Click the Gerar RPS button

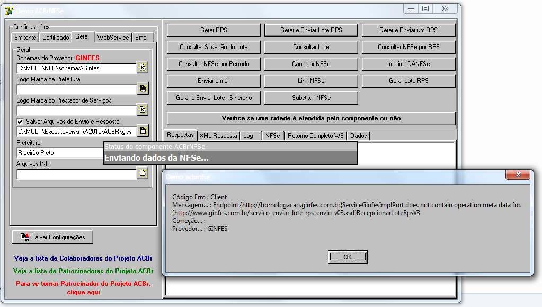pyautogui.click(x=214, y=30)
